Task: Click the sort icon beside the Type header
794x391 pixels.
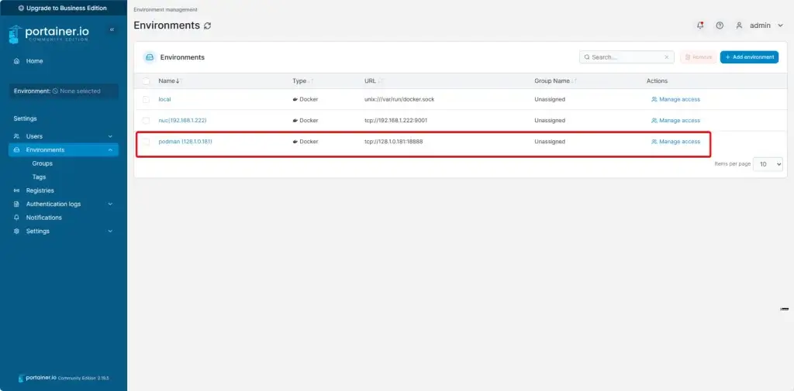Action: click(x=312, y=81)
